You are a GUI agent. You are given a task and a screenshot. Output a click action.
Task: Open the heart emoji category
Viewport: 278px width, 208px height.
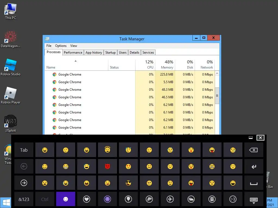point(87,199)
